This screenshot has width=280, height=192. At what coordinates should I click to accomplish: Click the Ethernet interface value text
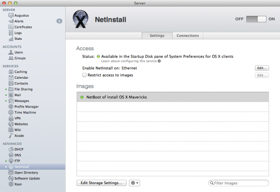click(x=129, y=68)
